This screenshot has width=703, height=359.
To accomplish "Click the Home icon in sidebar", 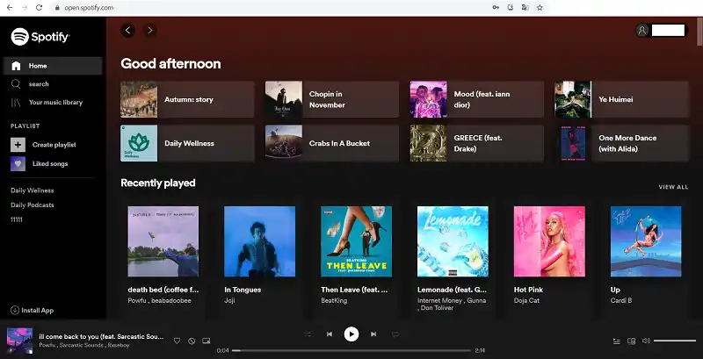I will click(17, 66).
